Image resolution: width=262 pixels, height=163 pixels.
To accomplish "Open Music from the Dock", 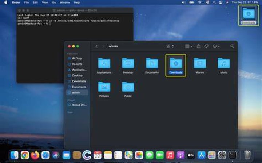I will 170,155.
